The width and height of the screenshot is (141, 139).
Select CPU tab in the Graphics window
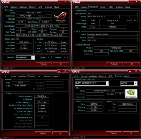[76, 76]
